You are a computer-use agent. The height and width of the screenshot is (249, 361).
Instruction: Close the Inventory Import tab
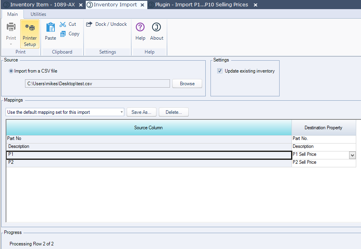[x=142, y=5]
